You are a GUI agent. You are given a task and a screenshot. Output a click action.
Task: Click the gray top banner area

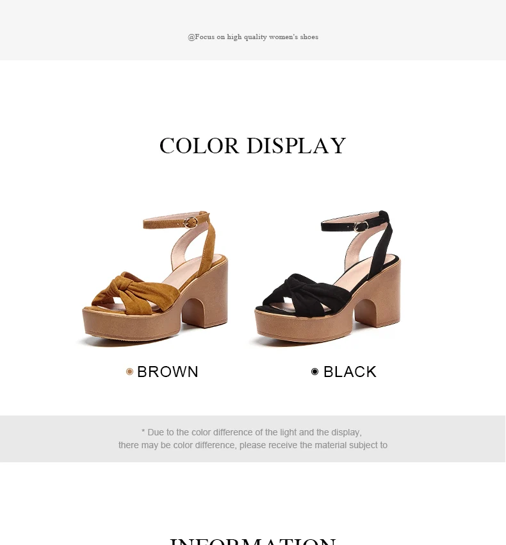click(253, 30)
